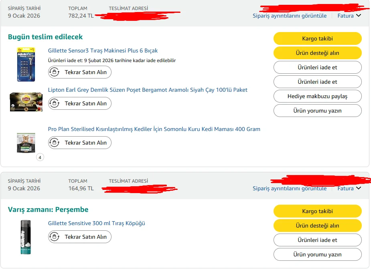
Task: Click the Hediye makbuzu paylaş button
Action: (317, 96)
